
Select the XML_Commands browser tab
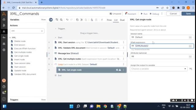(x=20, y=2)
